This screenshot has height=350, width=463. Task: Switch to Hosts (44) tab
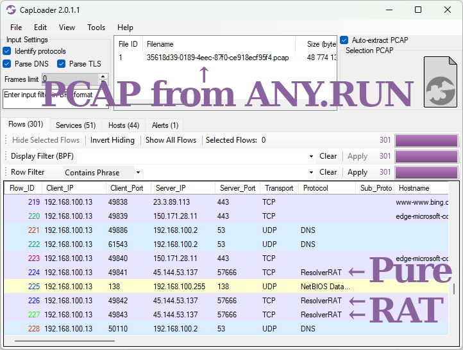point(124,125)
